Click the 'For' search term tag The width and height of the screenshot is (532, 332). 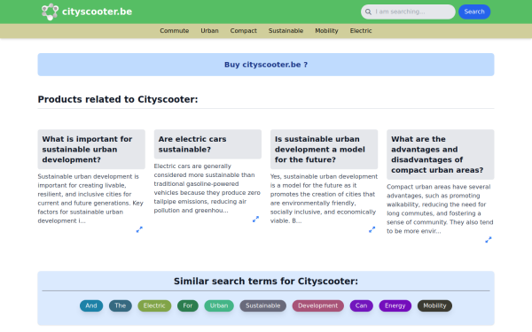(188, 306)
